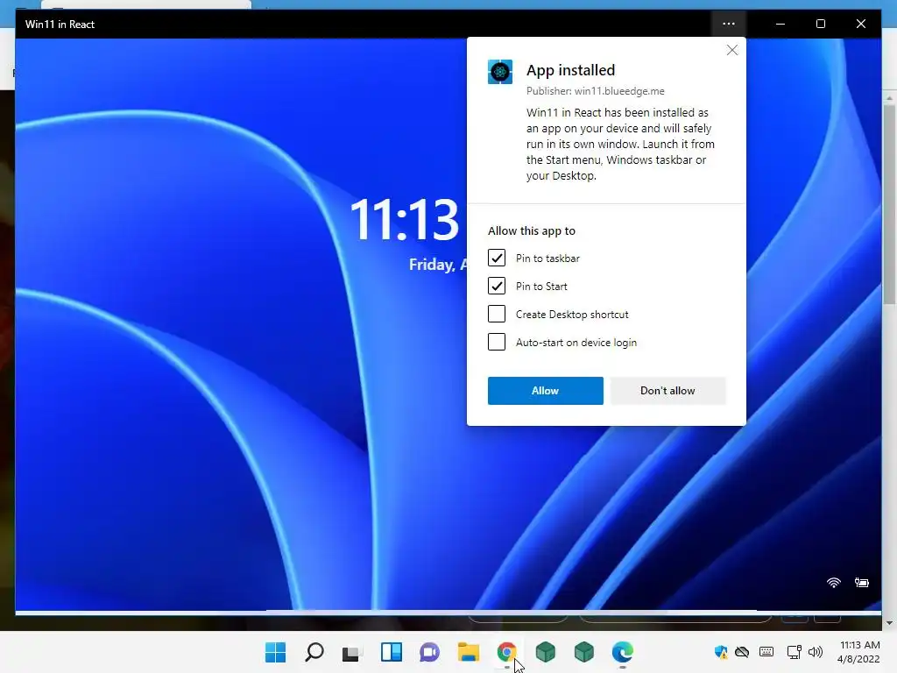Open clock and date in system tray
Image resolution: width=897 pixels, height=673 pixels.
(x=858, y=652)
